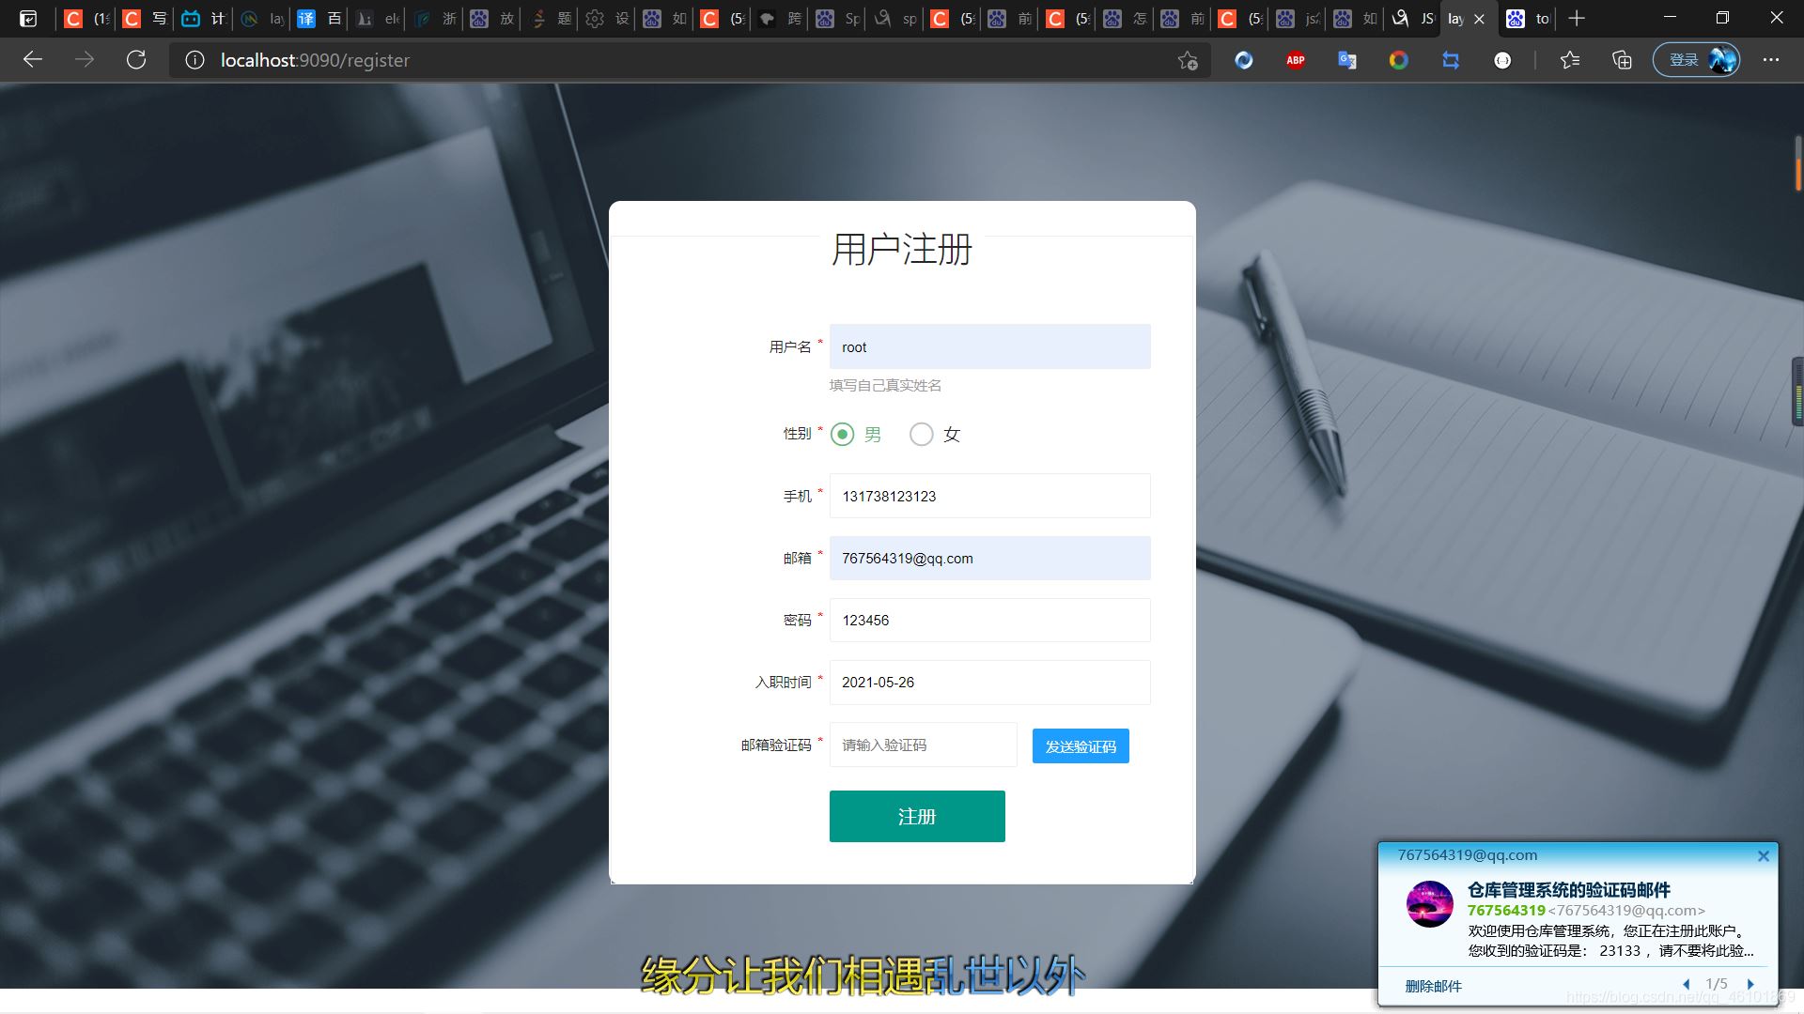Click the 注册 register button
The width and height of the screenshot is (1804, 1014).
[x=916, y=816]
